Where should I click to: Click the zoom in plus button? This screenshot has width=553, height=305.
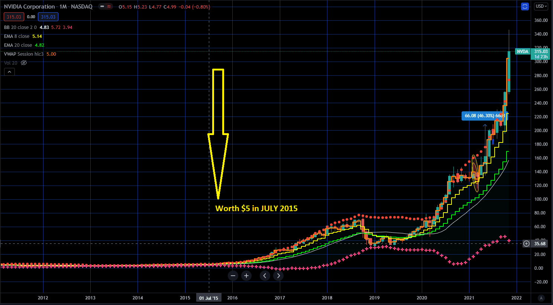[x=246, y=276]
